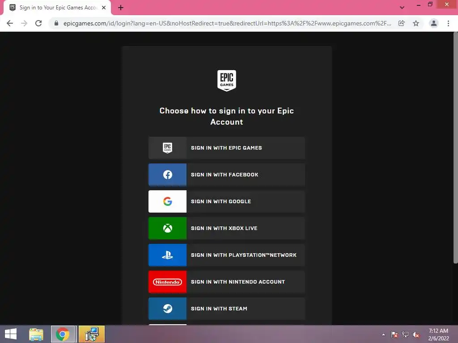Restore down the Chrome window

click(430, 4)
